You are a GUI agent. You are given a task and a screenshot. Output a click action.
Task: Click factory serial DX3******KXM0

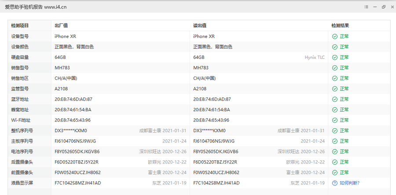(71, 130)
